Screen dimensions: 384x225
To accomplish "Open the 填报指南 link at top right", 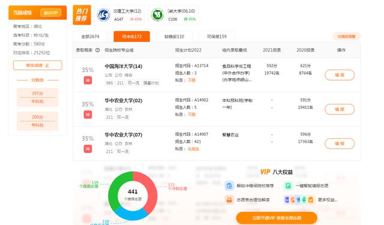I will [x=346, y=37].
